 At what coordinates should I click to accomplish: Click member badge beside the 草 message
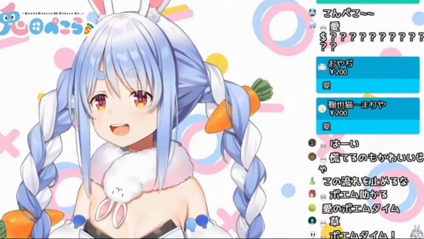coord(323,224)
